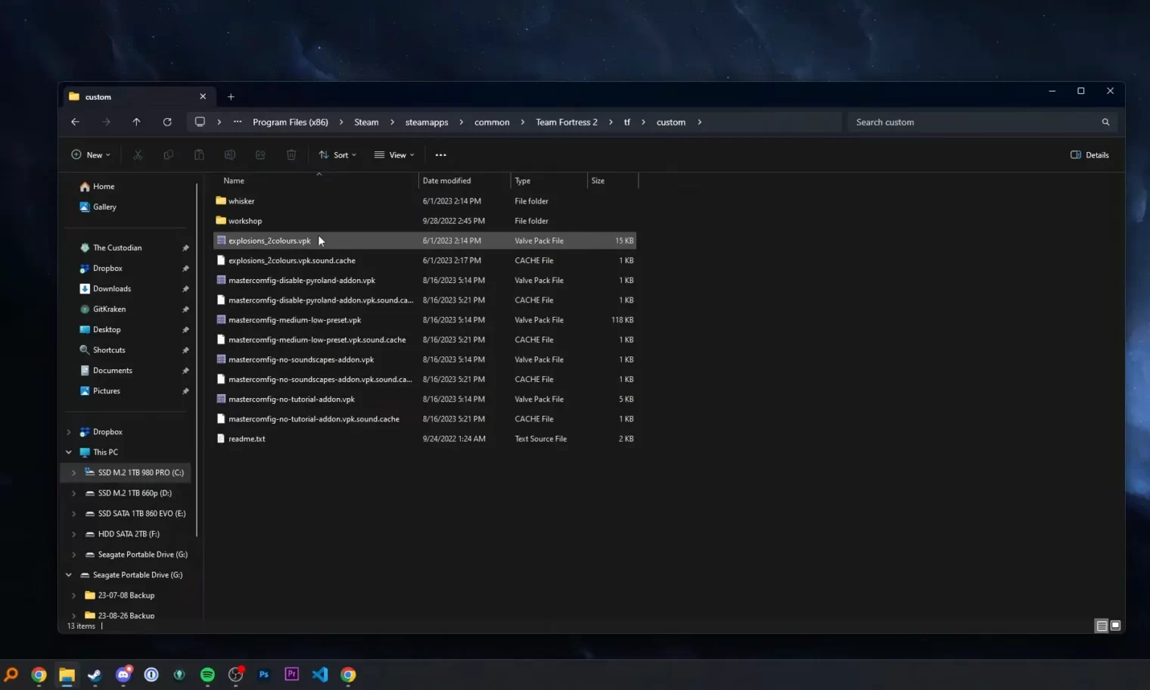Screen dimensions: 1150x690
Task: Navigate up one folder level
Action: tap(136, 122)
